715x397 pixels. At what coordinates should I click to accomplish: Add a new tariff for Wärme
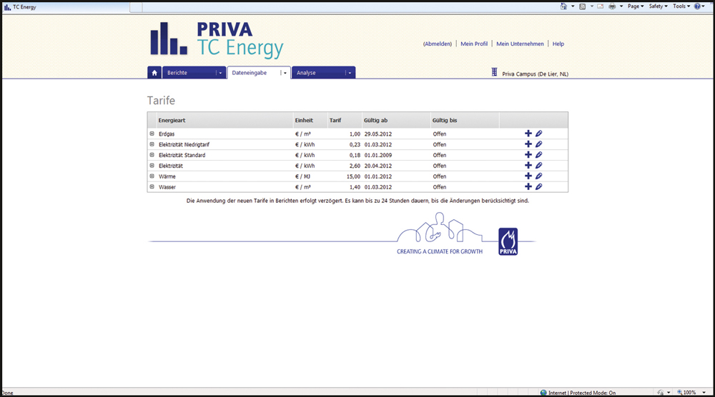528,176
